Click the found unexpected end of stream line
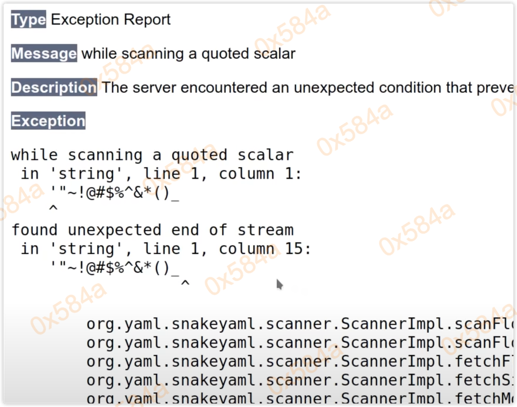The height and width of the screenshot is (407, 517). point(152,230)
